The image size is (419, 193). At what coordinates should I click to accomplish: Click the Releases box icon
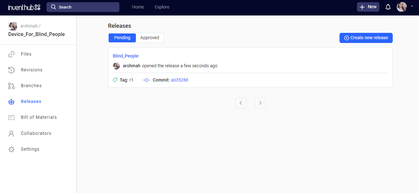coord(11,102)
